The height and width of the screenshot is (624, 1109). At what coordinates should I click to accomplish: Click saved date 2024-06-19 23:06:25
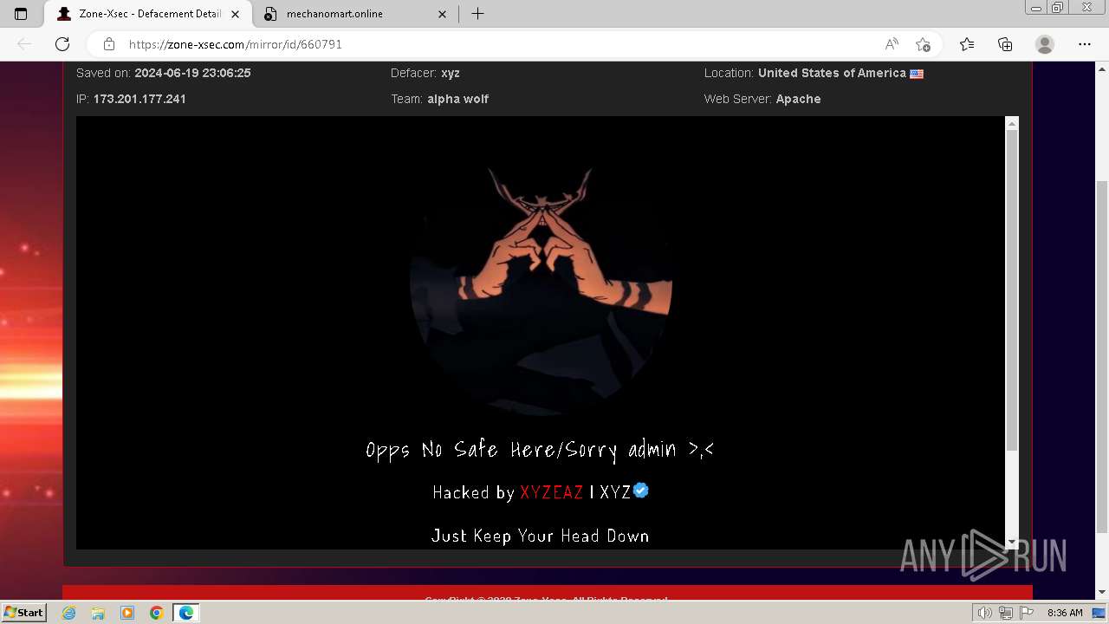192,74
